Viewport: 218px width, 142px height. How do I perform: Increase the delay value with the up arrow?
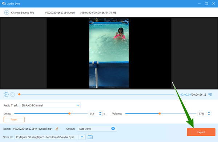pos(100,112)
